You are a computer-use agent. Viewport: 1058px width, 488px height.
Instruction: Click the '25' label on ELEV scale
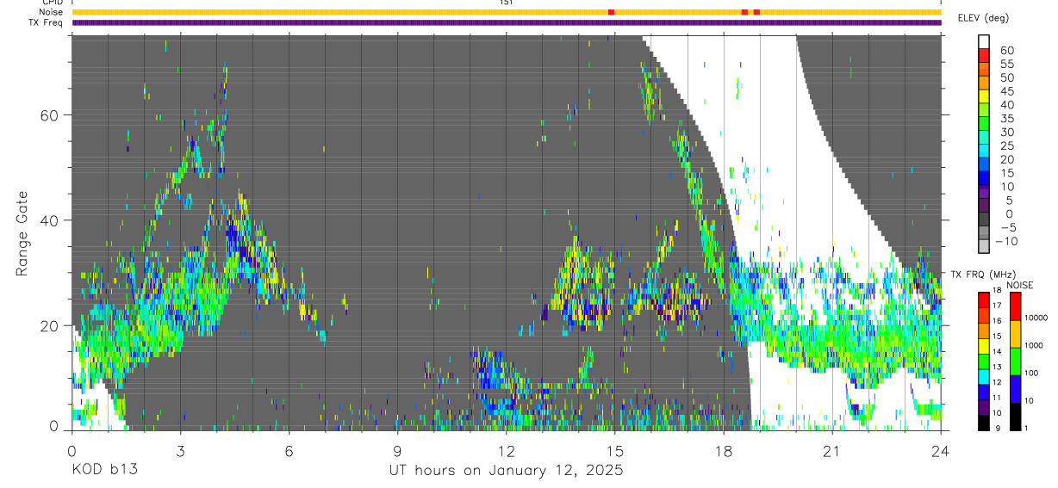tap(1007, 146)
